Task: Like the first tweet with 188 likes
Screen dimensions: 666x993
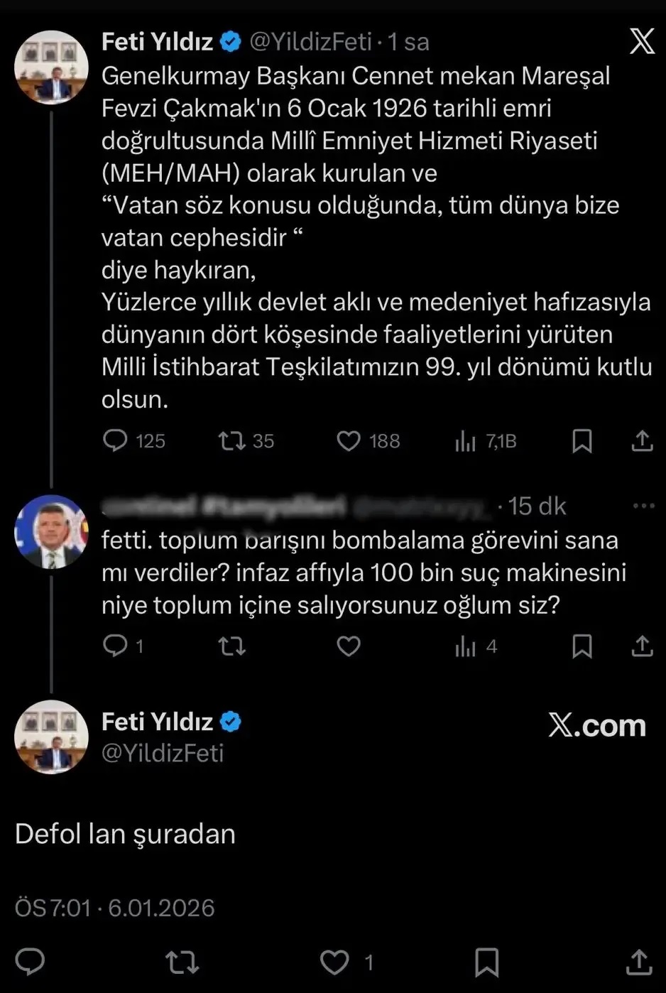Action: (348, 441)
